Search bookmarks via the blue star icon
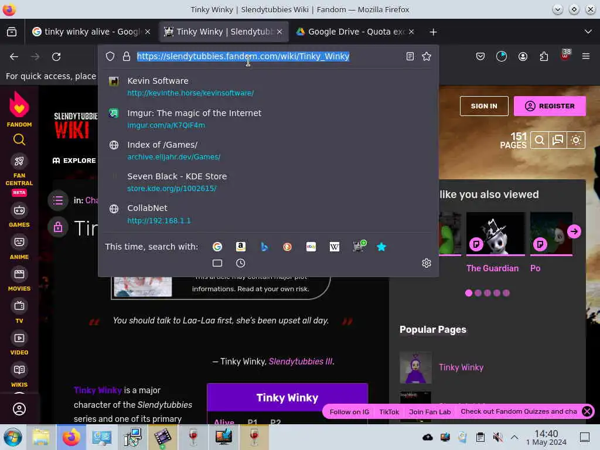 381,247
